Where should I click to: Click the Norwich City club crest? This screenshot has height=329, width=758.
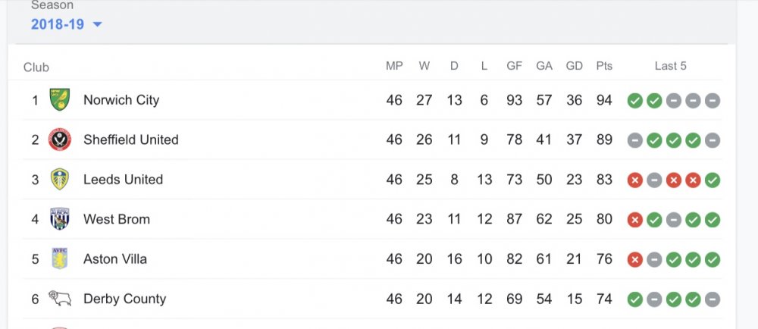pos(60,100)
